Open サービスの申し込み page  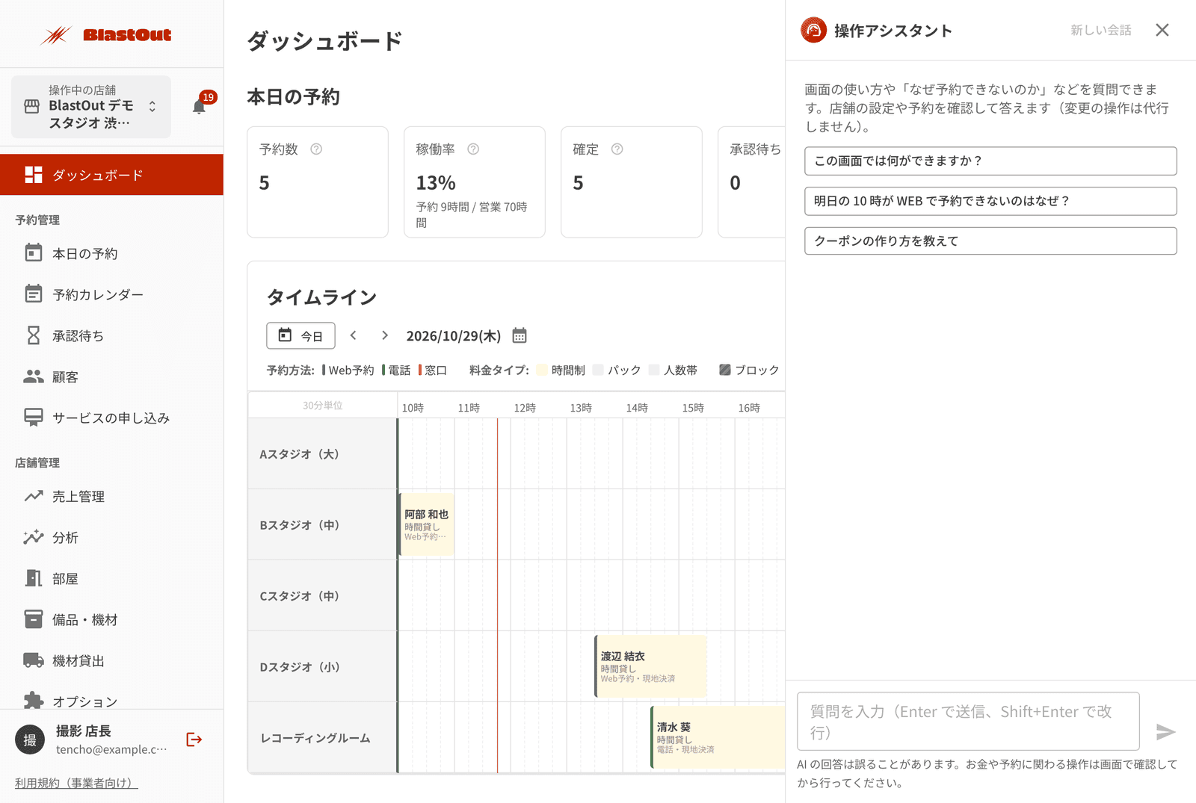point(111,418)
